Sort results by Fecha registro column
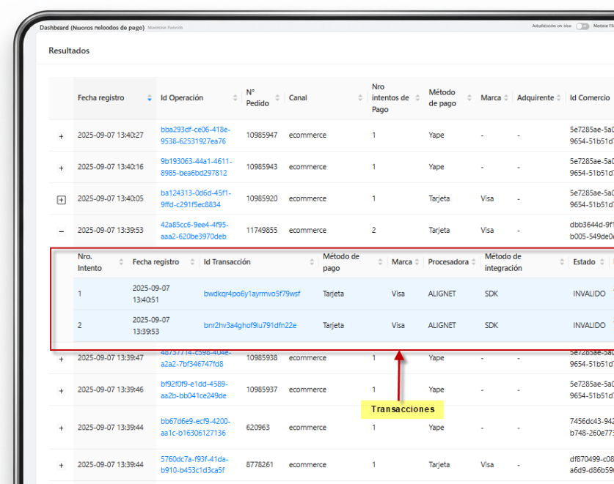Screen dimensions: 614x484 click(x=150, y=98)
